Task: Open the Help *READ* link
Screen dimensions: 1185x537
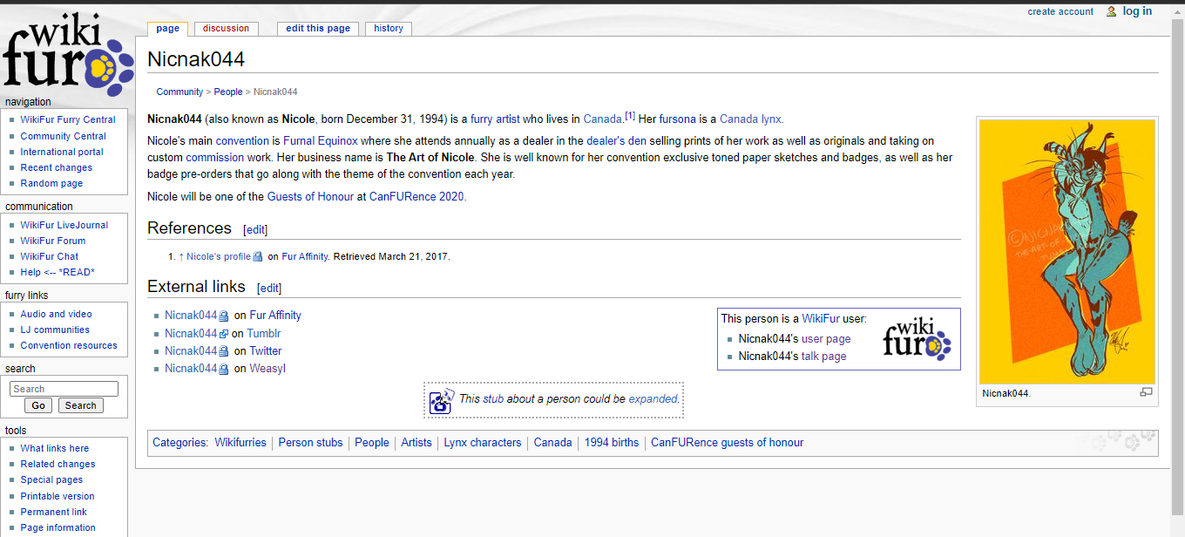Action: (x=58, y=272)
